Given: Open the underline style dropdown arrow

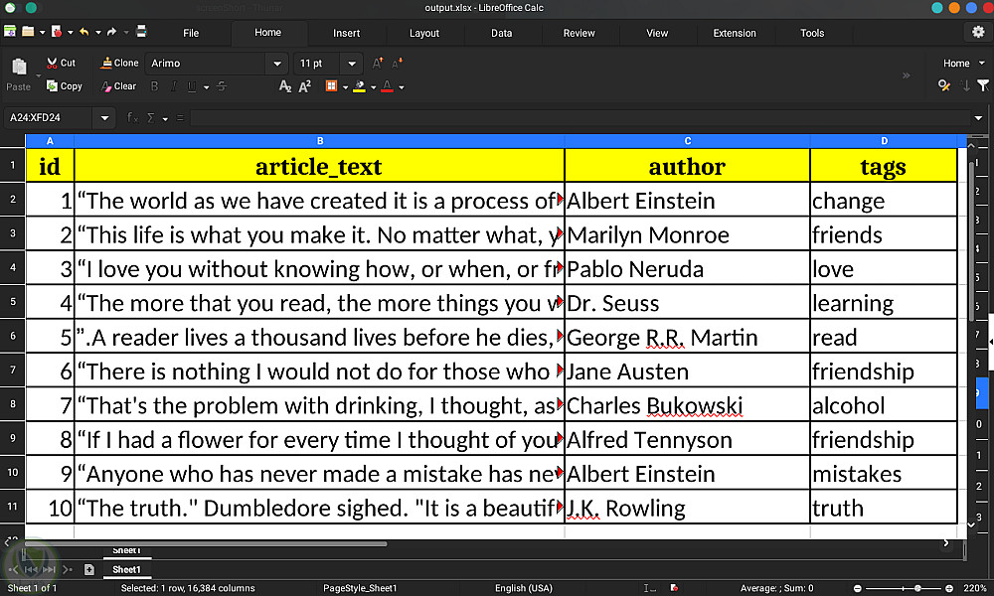Looking at the screenshot, I should 206,87.
